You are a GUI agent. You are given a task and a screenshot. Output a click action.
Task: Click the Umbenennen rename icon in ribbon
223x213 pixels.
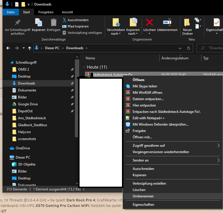pyautogui.click(x=167, y=22)
